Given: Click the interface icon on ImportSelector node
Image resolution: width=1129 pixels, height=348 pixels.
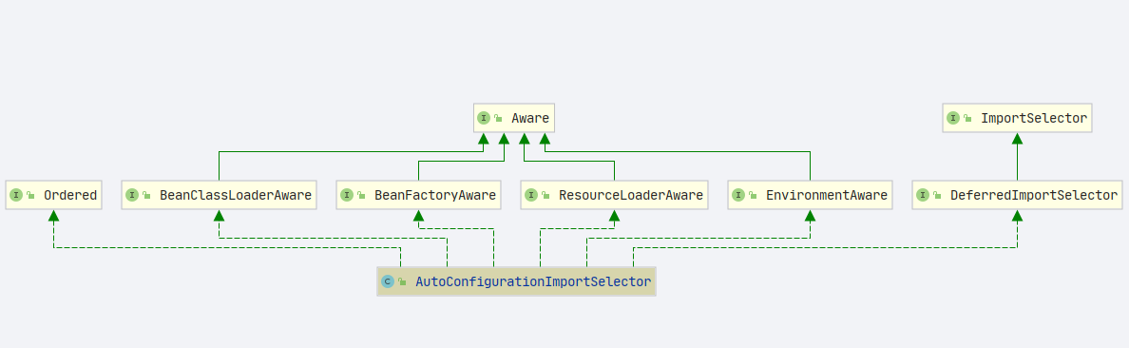Looking at the screenshot, I should point(953,118).
